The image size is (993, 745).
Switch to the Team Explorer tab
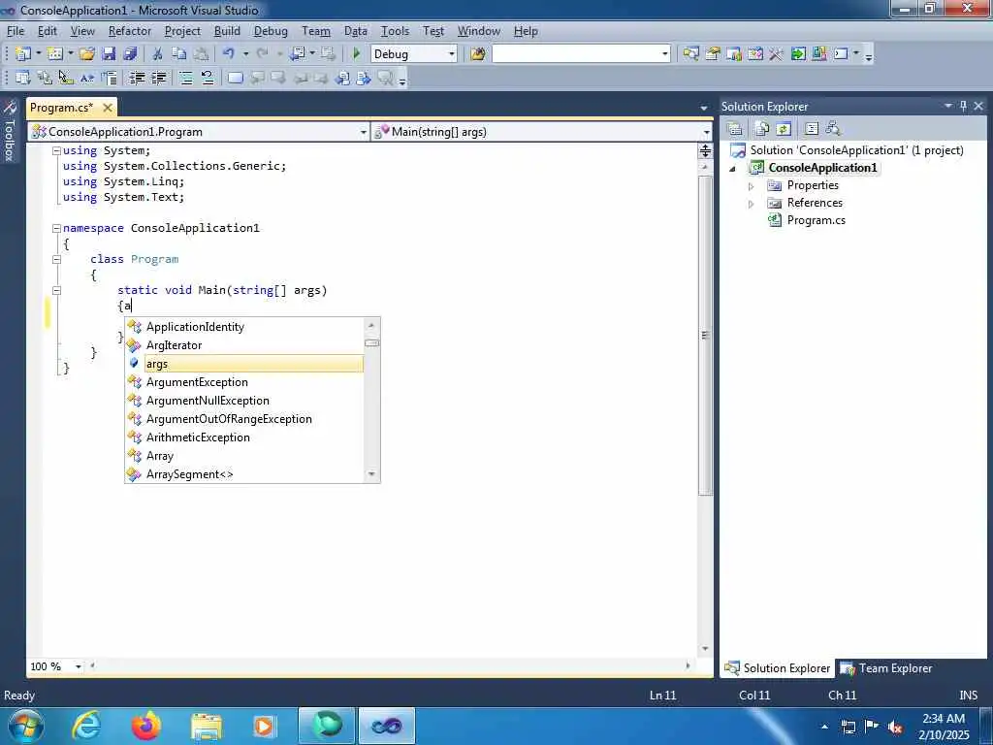[x=886, y=668]
